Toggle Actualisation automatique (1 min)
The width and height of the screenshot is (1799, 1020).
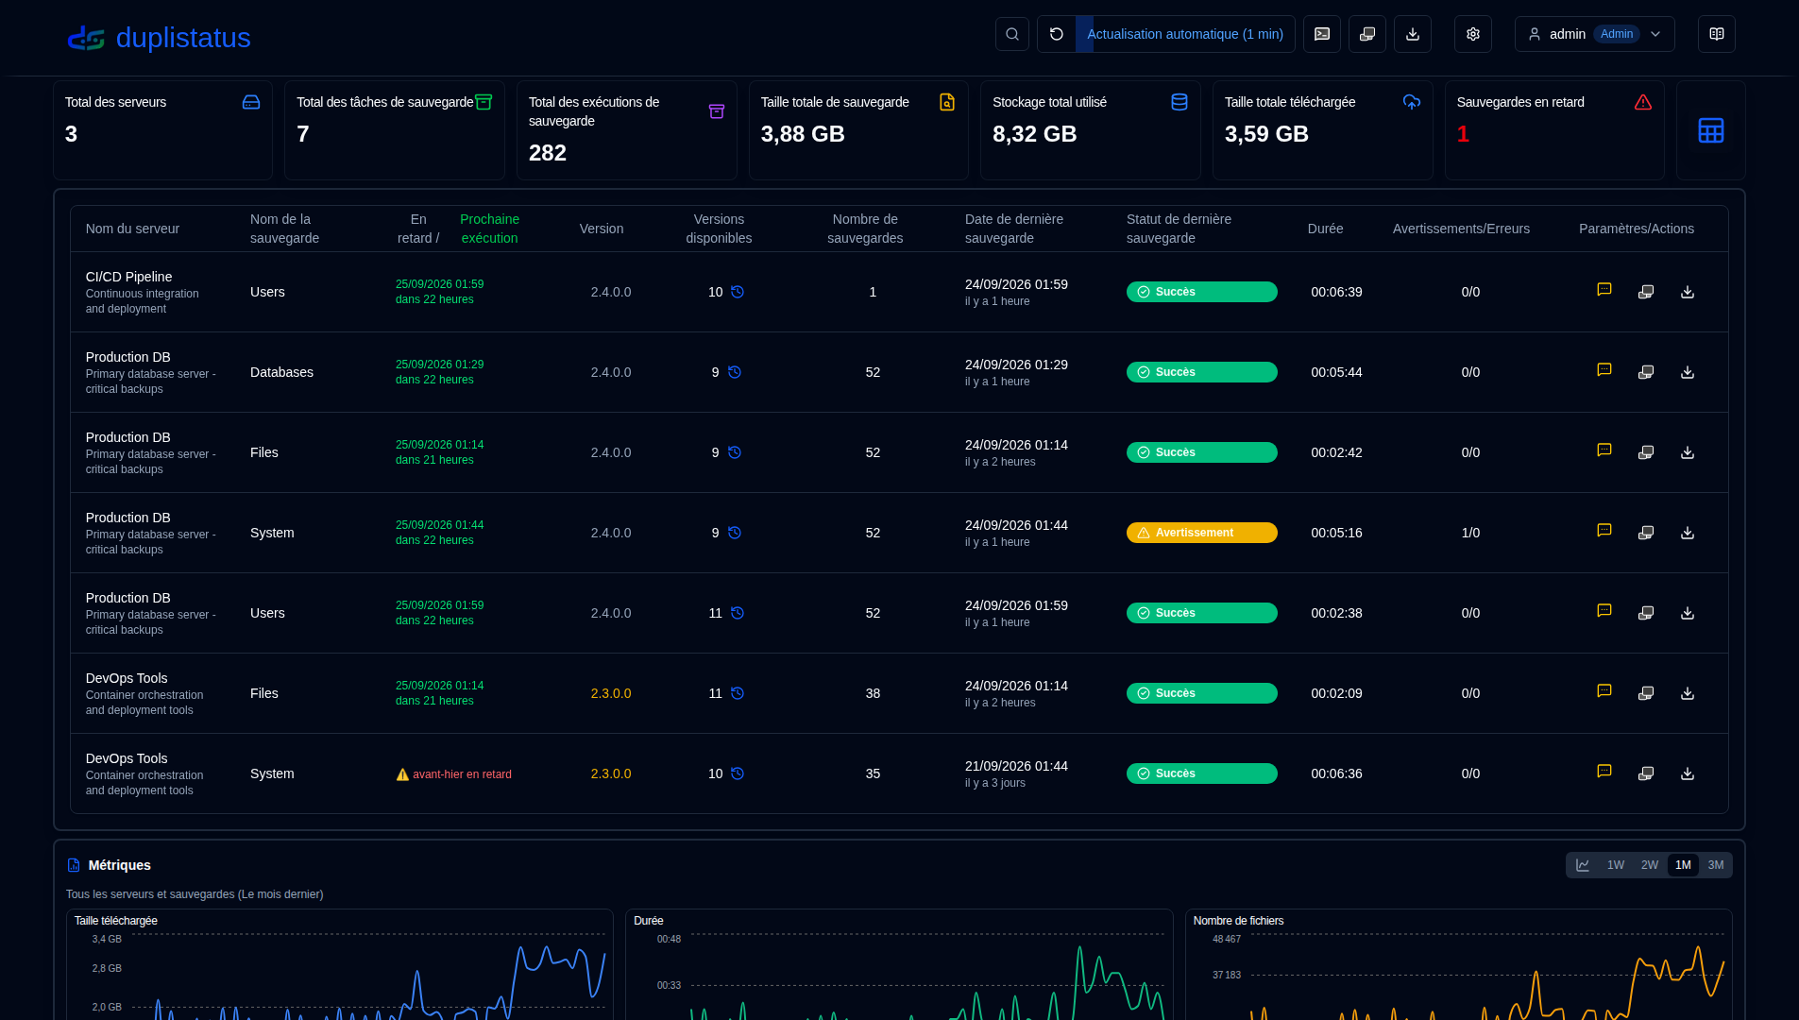click(1184, 34)
